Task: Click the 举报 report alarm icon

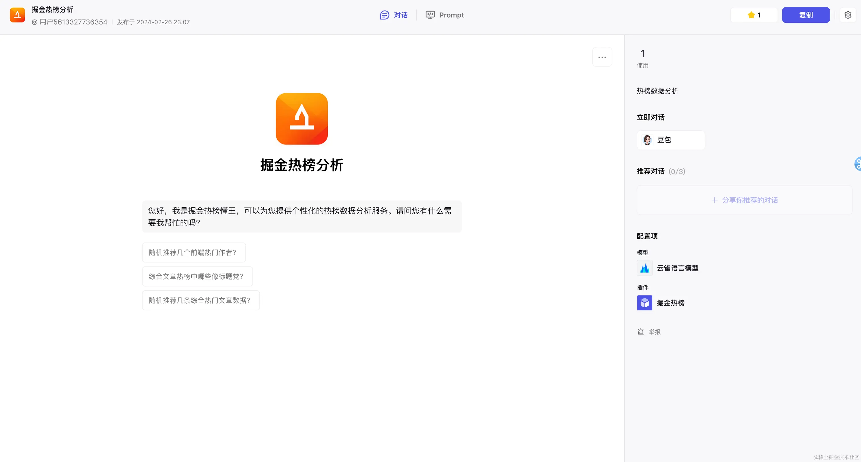Action: pos(640,332)
